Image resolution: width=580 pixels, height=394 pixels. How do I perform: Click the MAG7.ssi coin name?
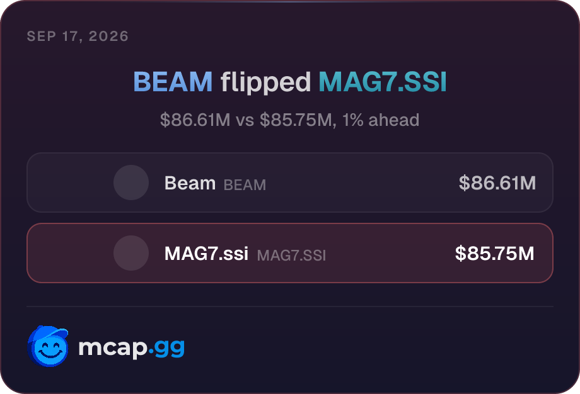point(206,253)
